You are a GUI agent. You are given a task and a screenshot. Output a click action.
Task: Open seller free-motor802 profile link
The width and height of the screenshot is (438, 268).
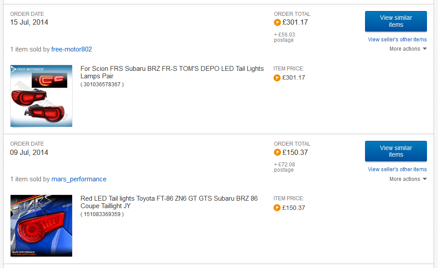click(72, 49)
